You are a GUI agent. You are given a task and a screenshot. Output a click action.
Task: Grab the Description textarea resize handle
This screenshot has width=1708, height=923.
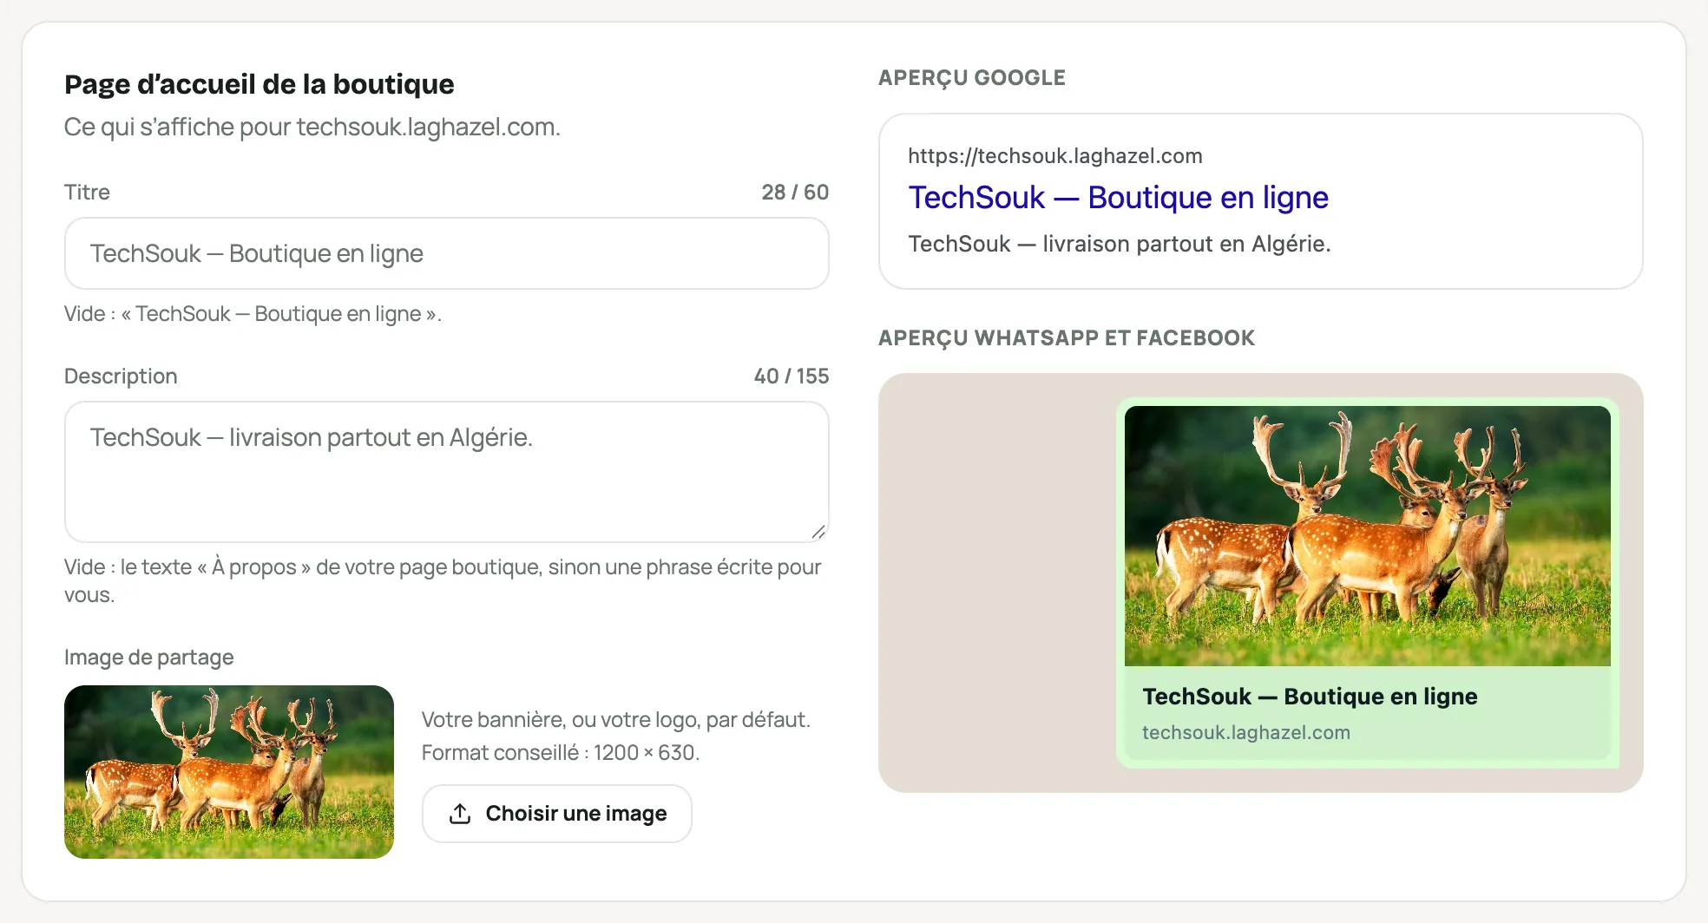(818, 532)
